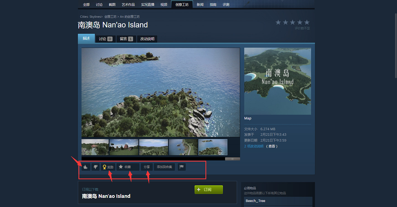
Task: Click the 分享 share button
Action: pos(147,167)
